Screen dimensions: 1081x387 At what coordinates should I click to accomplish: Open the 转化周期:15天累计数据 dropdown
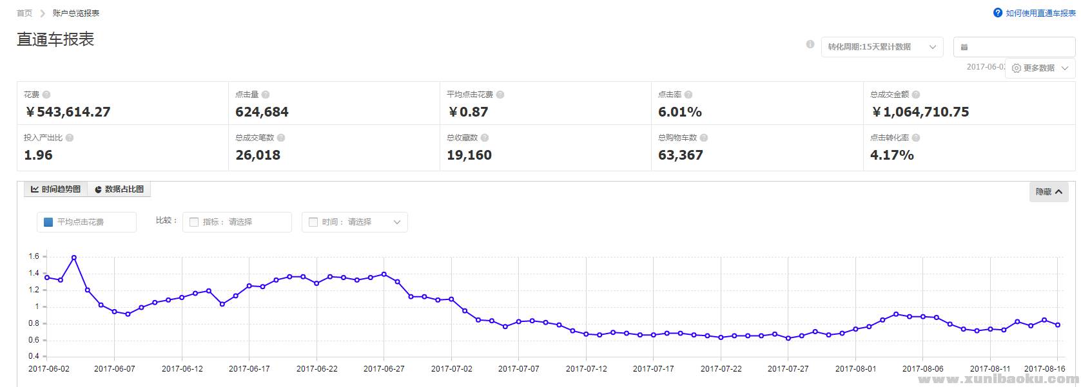click(882, 47)
